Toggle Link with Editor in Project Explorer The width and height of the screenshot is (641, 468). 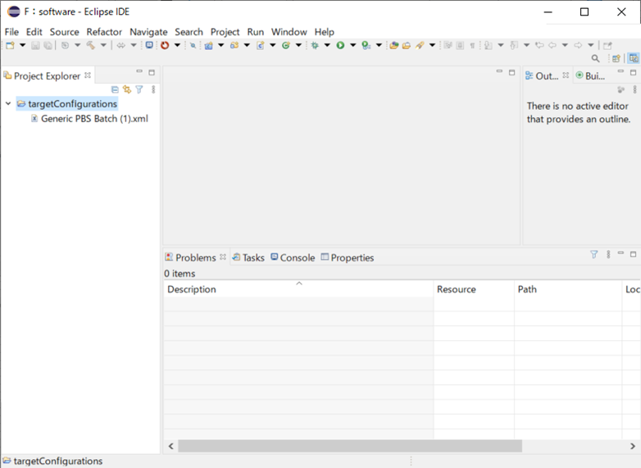tap(127, 90)
